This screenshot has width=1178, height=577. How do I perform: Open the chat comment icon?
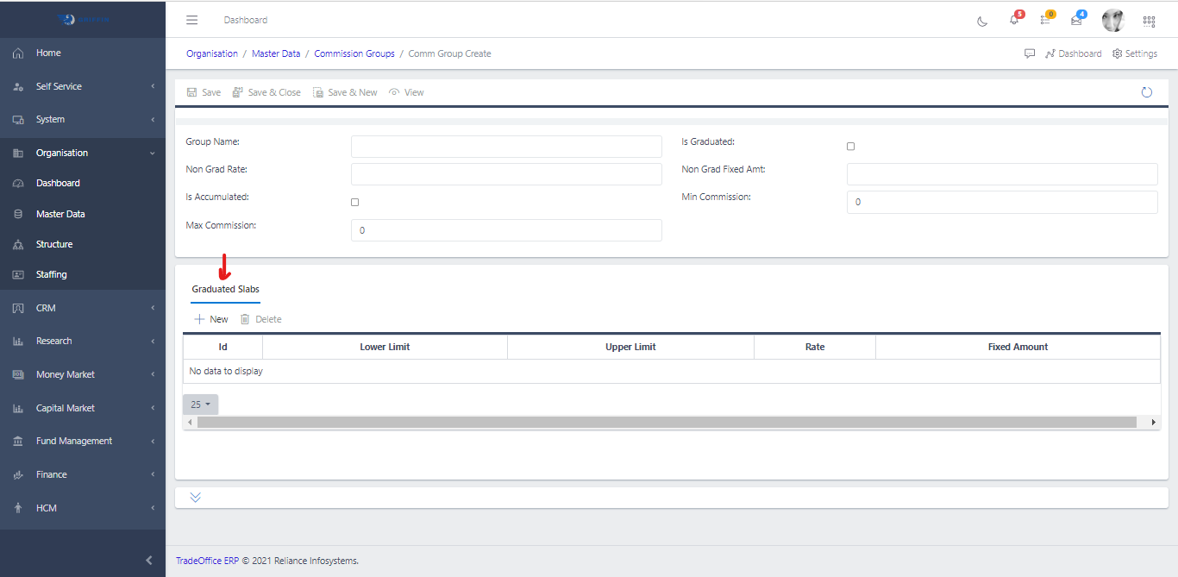click(x=1029, y=53)
